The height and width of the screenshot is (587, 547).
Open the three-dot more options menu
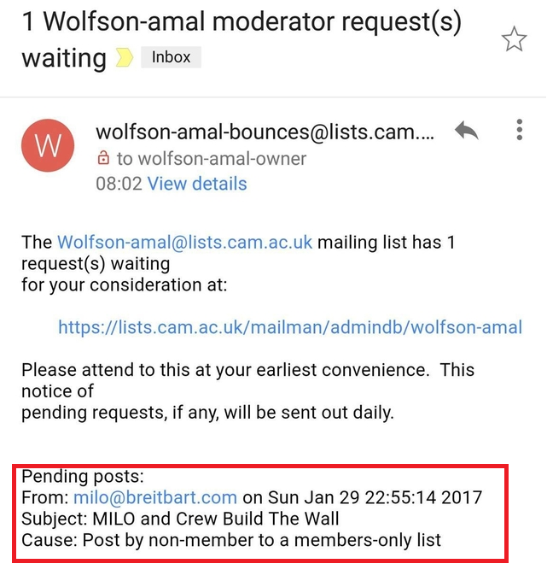pyautogui.click(x=519, y=130)
